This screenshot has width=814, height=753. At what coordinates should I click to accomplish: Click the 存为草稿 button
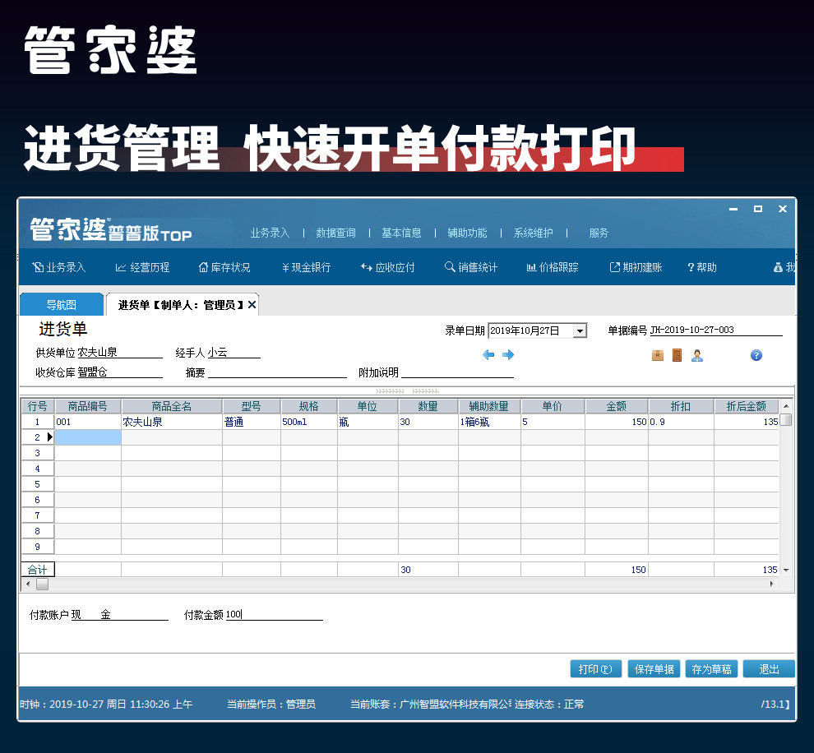point(711,669)
